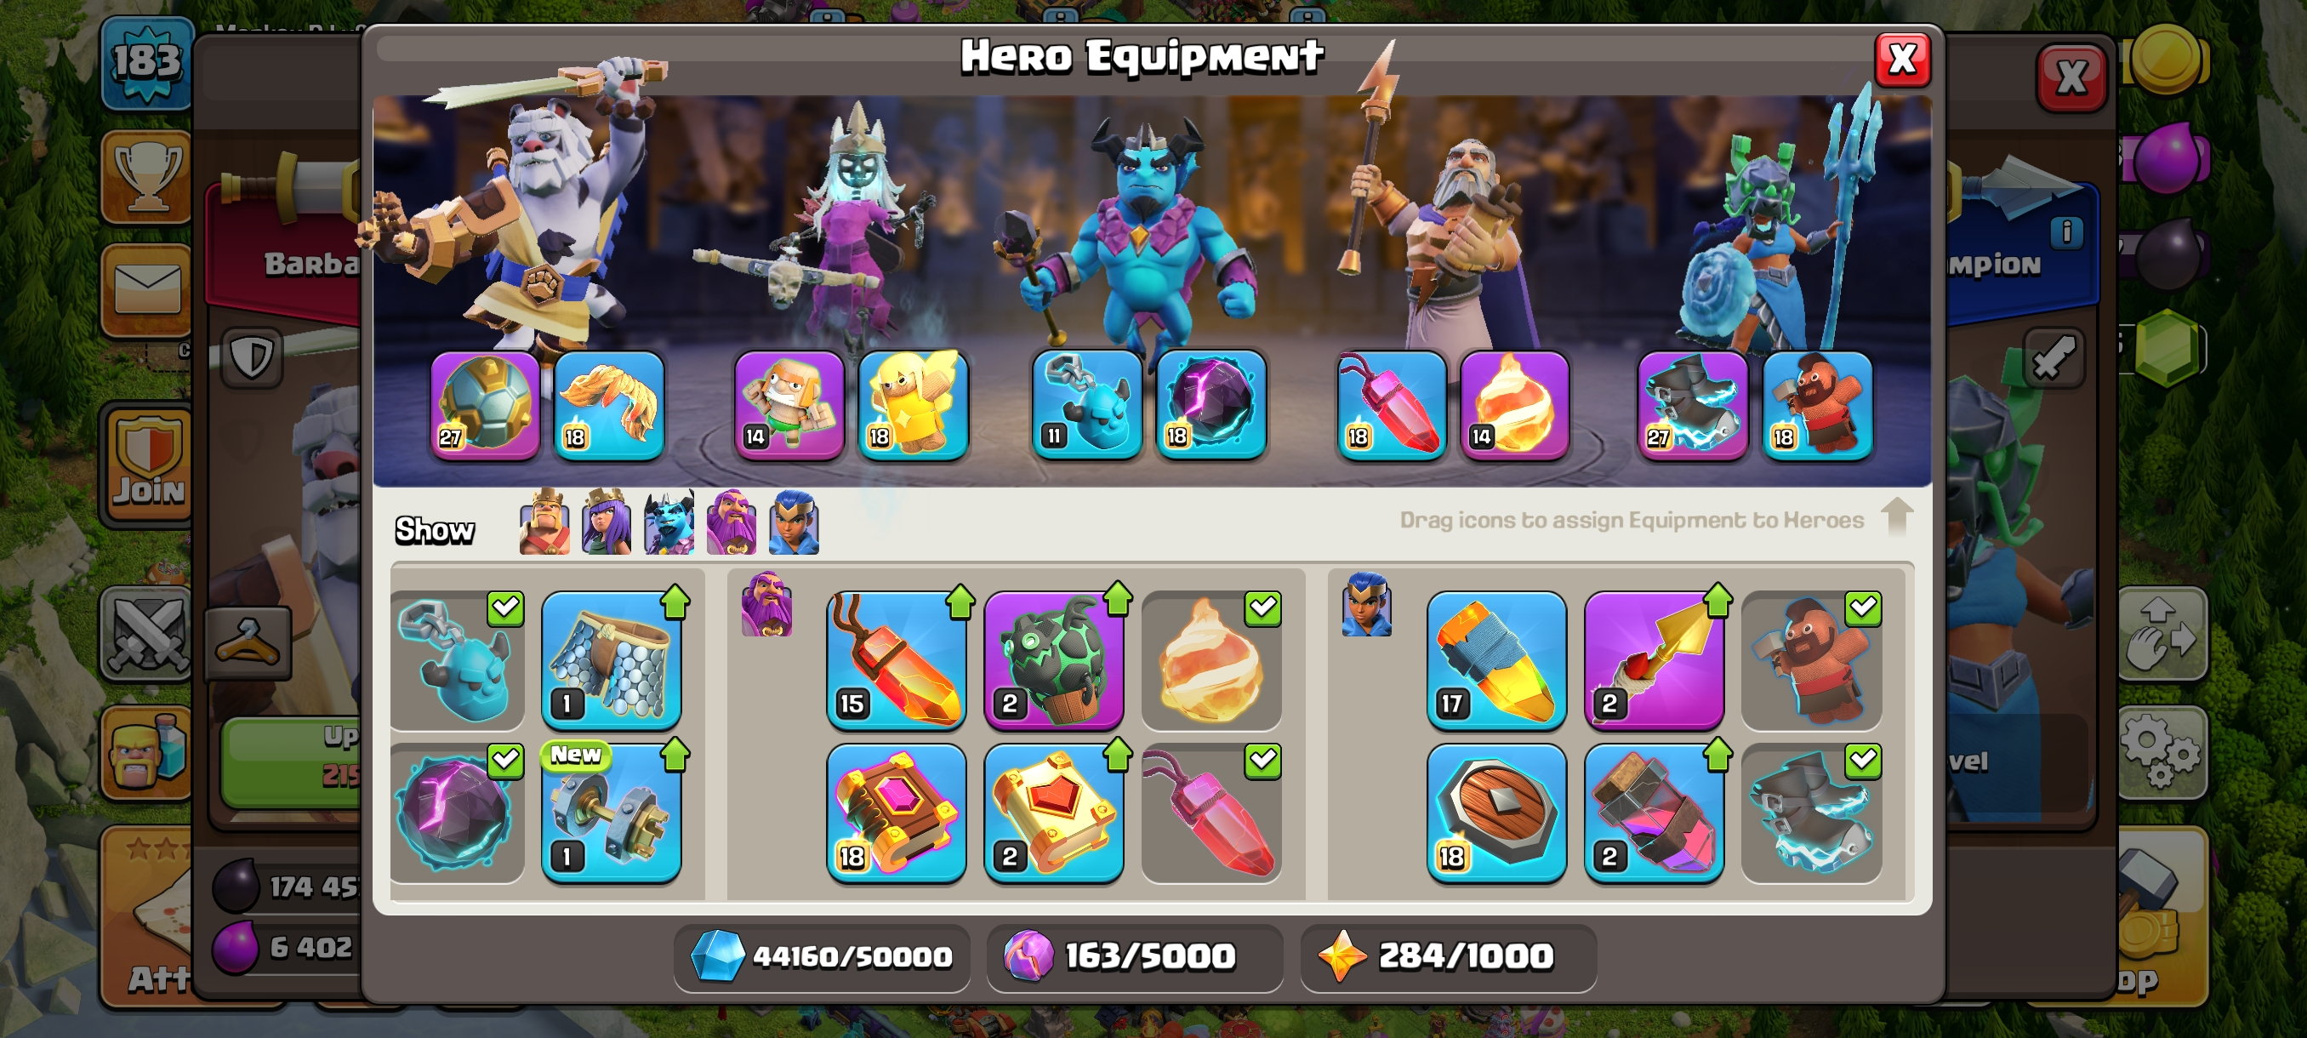Tap the level 17 Royal Gem icon
The height and width of the screenshot is (1038, 2307).
tap(1496, 661)
